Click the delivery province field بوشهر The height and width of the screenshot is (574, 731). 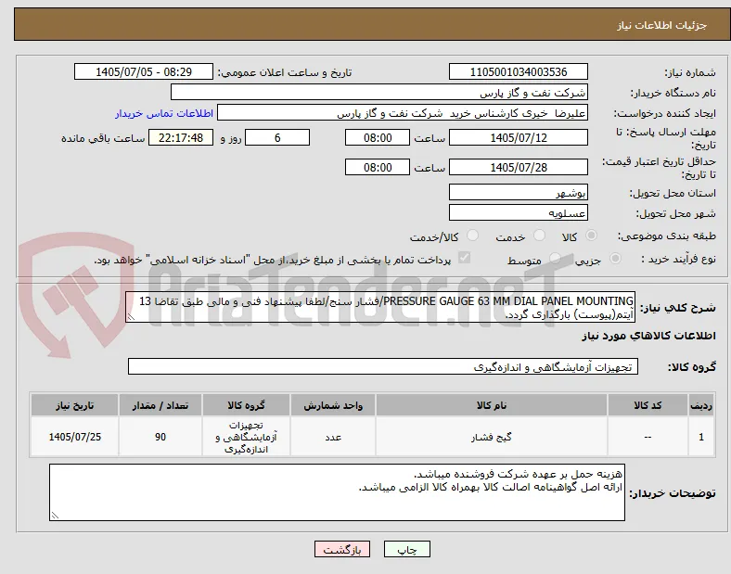pos(519,193)
